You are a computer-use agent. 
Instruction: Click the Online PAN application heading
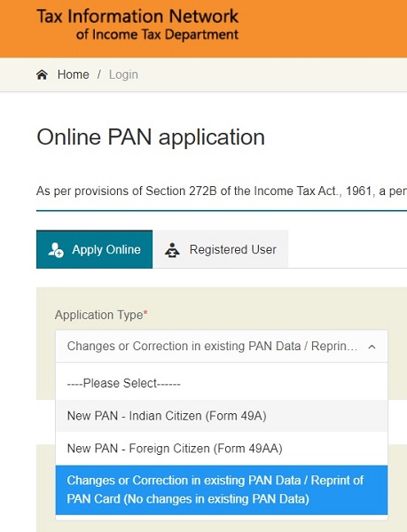[x=151, y=137]
